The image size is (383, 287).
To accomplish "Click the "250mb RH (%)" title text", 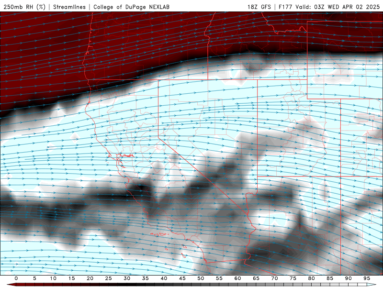I will (25, 7).
